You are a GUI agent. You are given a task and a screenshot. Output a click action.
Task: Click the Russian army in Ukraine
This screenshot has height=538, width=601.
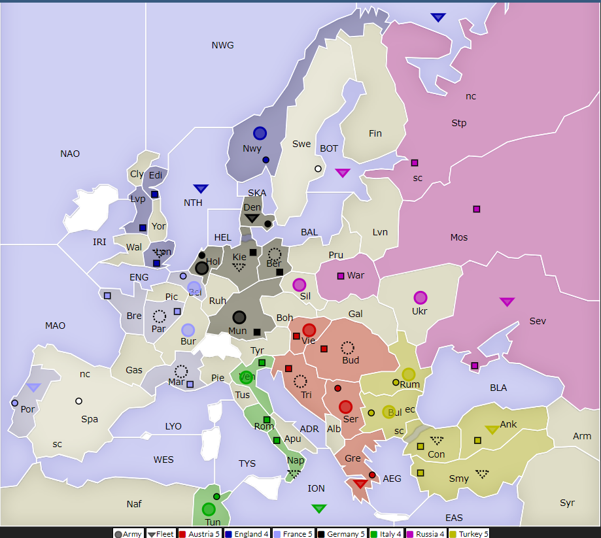(421, 297)
